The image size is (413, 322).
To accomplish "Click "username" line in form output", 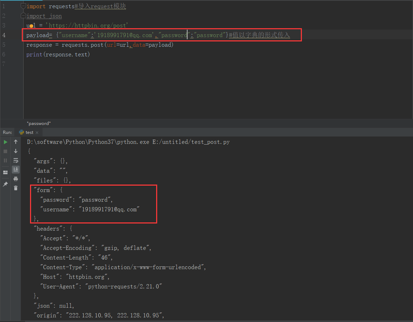I will (x=90, y=209).
